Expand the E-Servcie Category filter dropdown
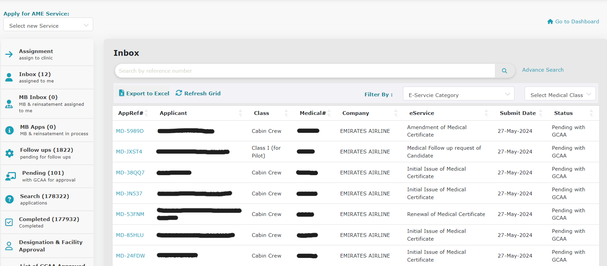The height and width of the screenshot is (266, 607). pos(458,95)
